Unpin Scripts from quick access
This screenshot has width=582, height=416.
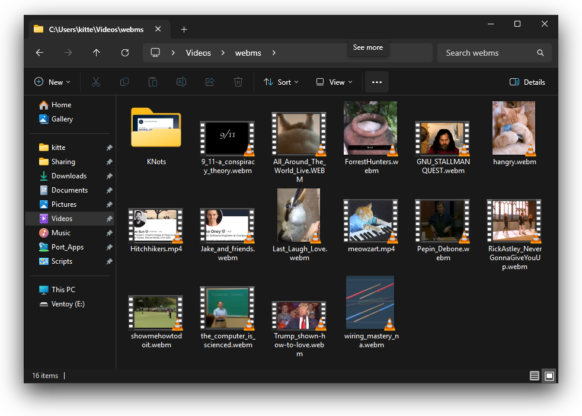pyautogui.click(x=109, y=261)
